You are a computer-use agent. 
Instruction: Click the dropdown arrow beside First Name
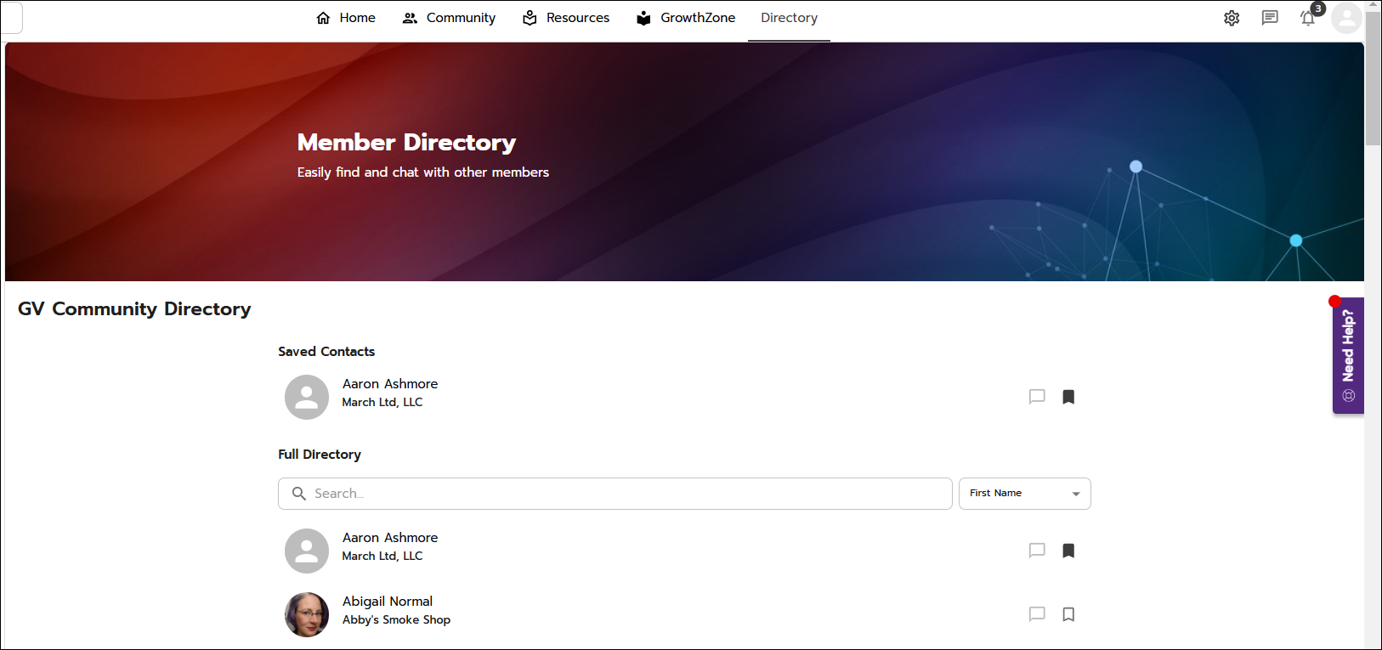[x=1076, y=494]
